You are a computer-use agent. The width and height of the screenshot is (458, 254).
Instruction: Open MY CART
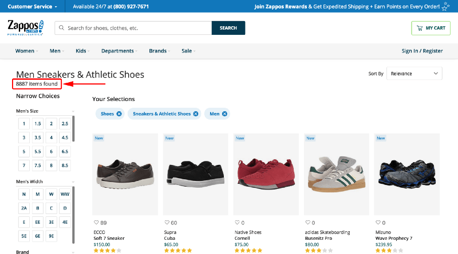431,29
